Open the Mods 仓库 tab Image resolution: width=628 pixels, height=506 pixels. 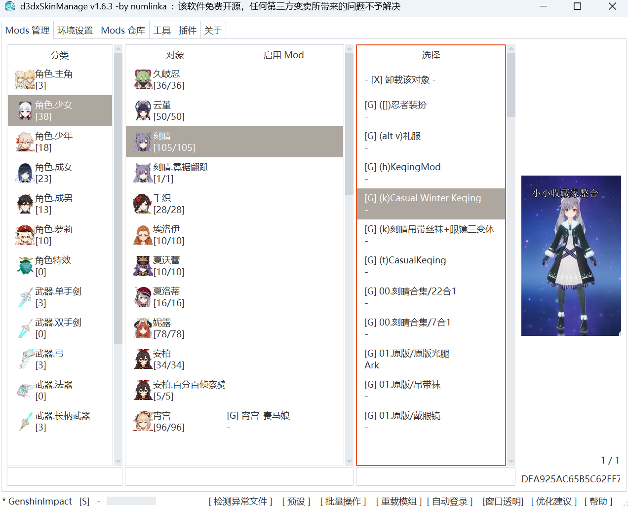click(x=123, y=31)
